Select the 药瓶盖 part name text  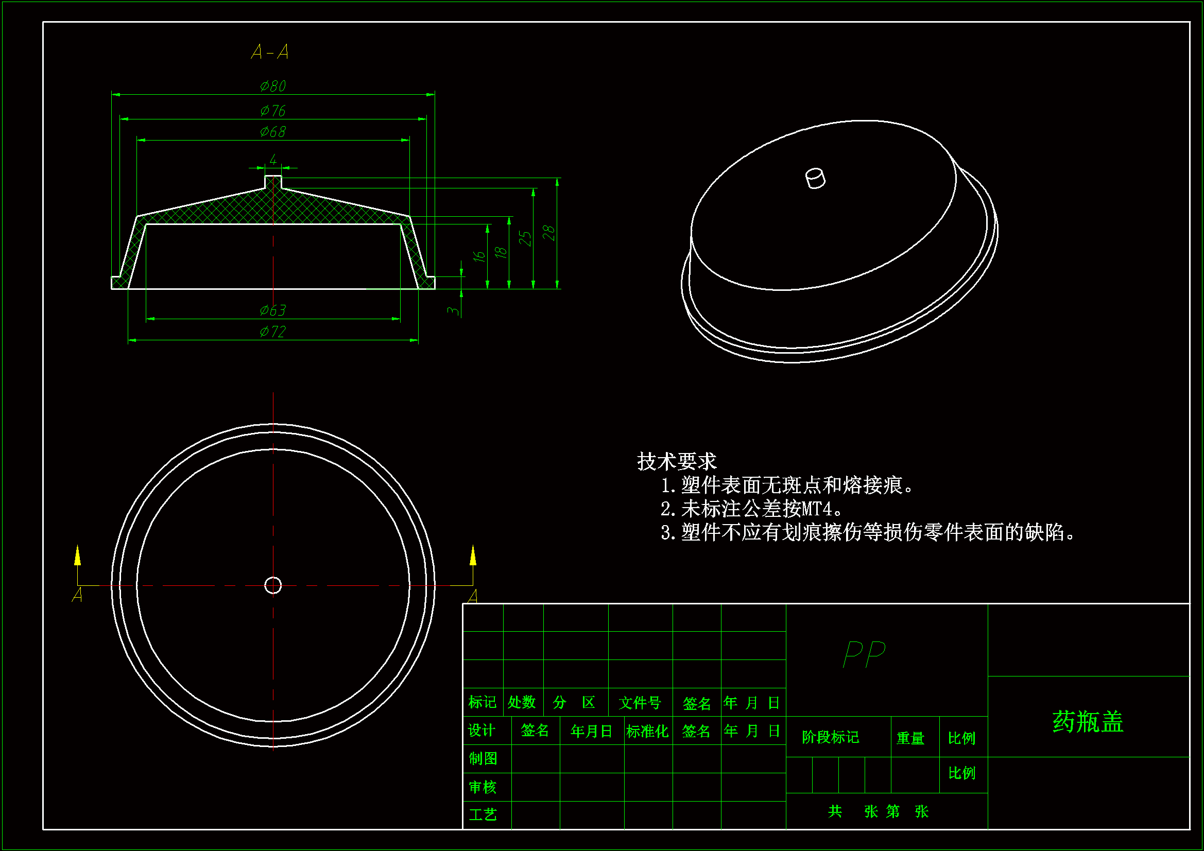[x=1088, y=721]
